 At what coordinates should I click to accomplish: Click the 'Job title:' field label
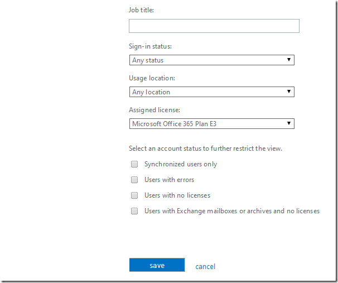[142, 10]
